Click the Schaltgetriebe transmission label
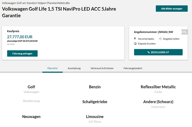 (x=95, y=102)
